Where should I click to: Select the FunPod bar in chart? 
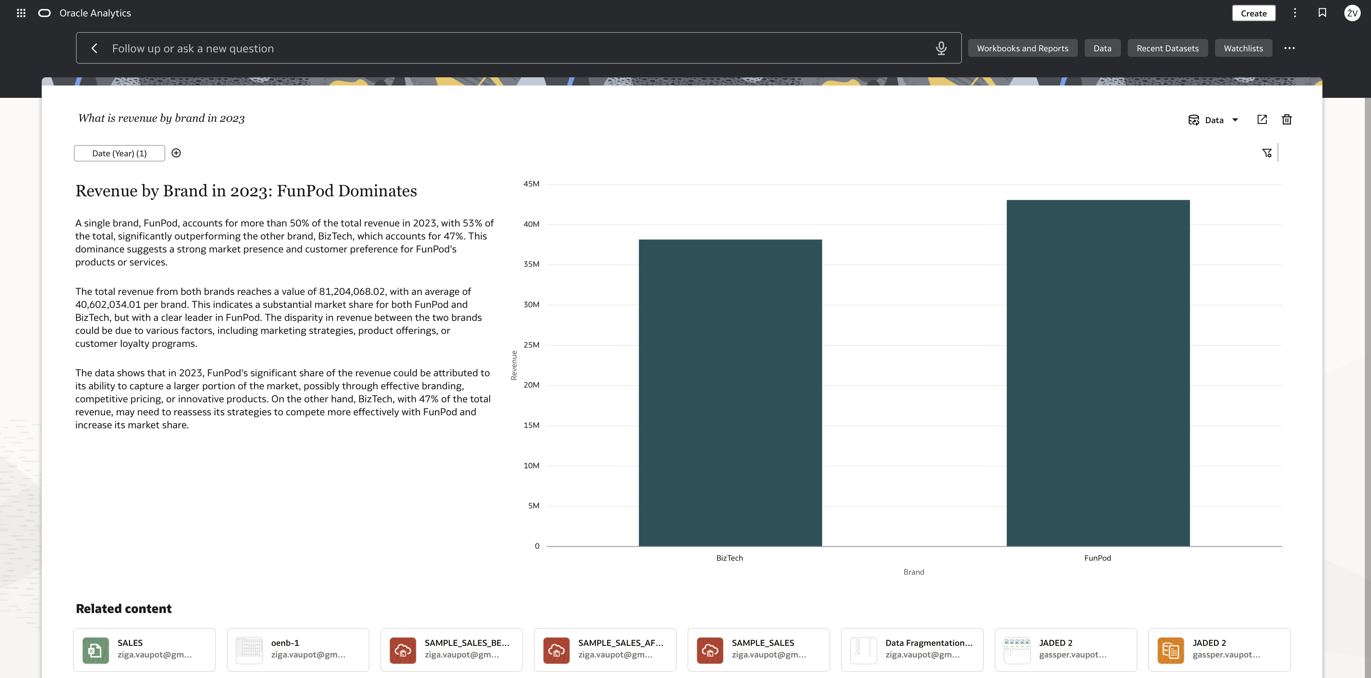tap(1098, 373)
